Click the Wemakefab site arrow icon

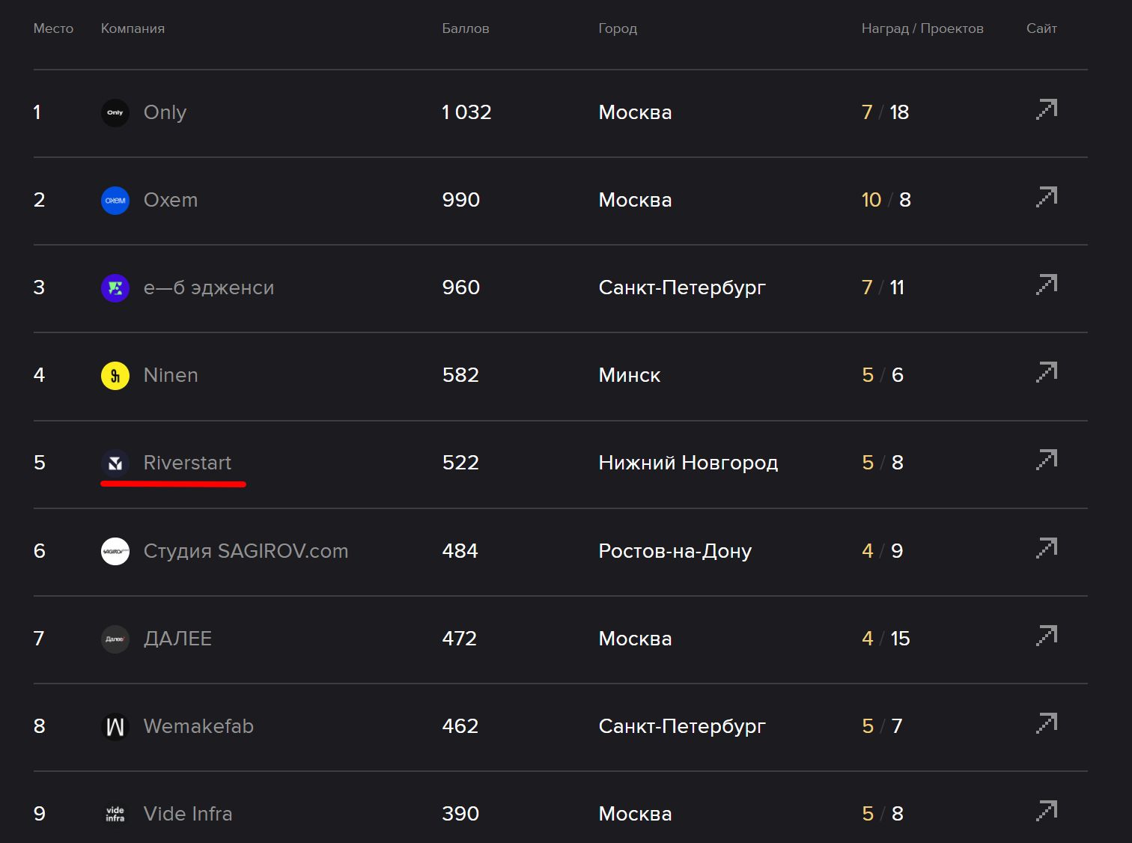pos(1047,723)
